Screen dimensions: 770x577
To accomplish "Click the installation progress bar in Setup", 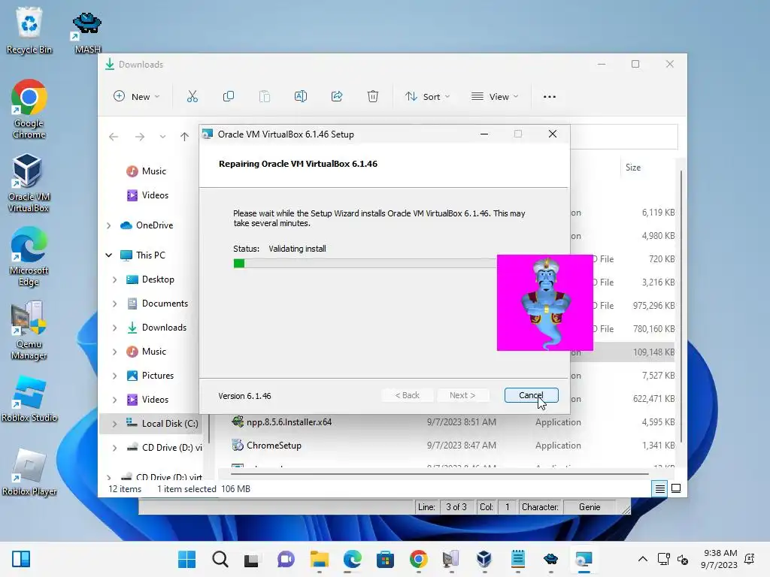I will [x=365, y=264].
